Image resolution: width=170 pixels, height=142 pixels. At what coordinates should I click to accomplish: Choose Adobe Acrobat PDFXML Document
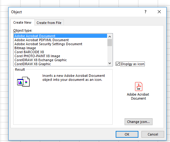point(60,40)
